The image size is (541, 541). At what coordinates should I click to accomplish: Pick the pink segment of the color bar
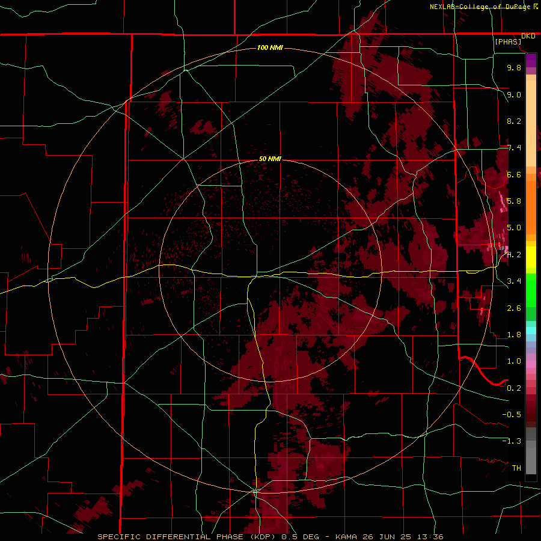point(531,364)
